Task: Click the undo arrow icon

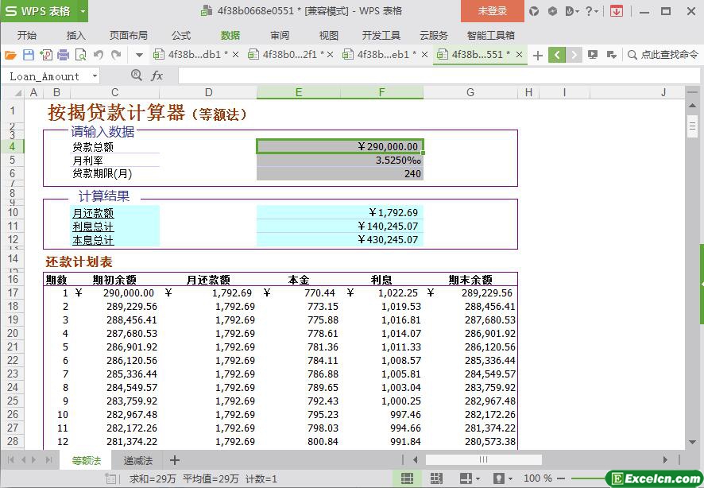Action: click(x=99, y=55)
